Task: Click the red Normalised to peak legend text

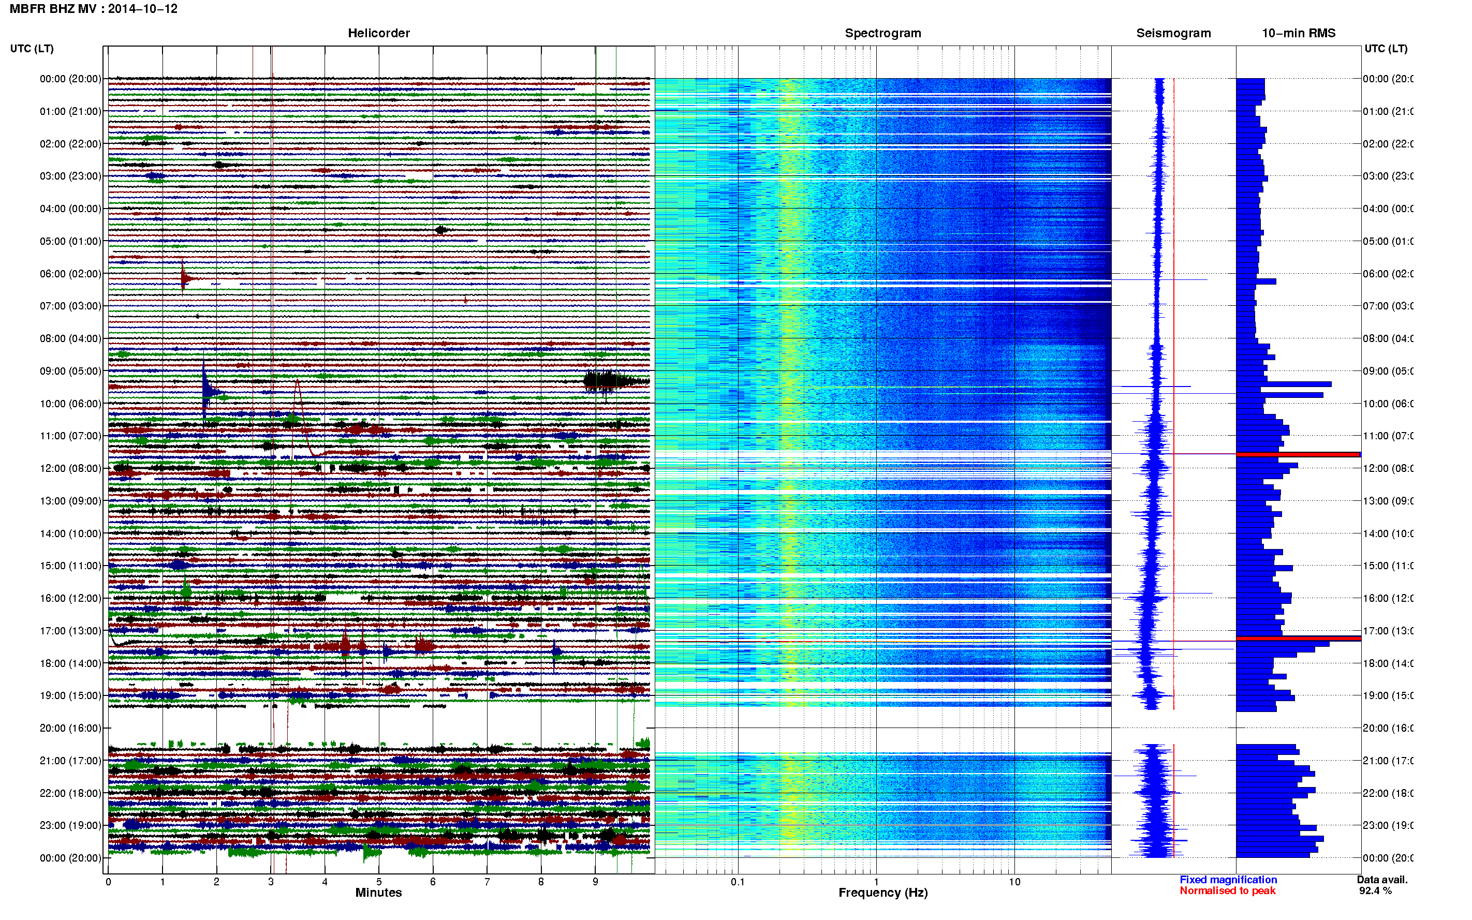Action: 1227,891
